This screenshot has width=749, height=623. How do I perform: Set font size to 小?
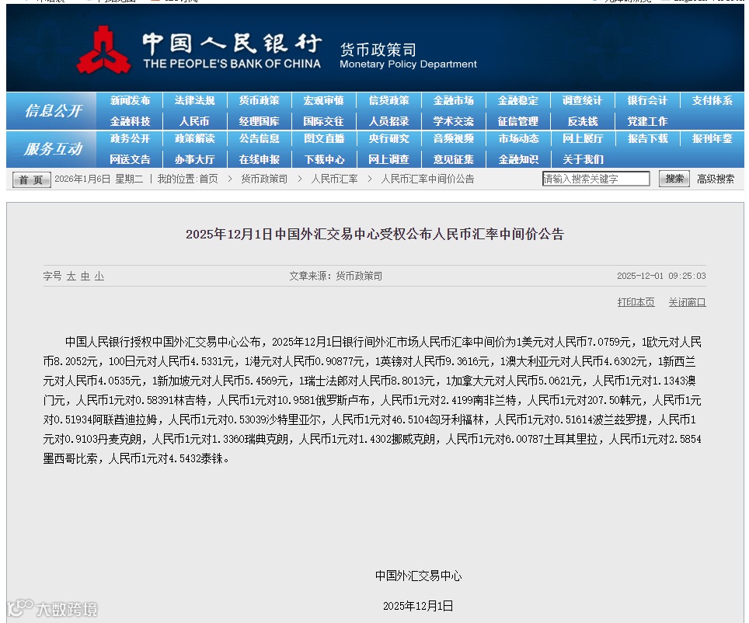(x=99, y=276)
